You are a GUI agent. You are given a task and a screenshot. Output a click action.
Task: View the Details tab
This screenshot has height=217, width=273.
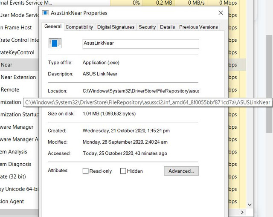[167, 27]
